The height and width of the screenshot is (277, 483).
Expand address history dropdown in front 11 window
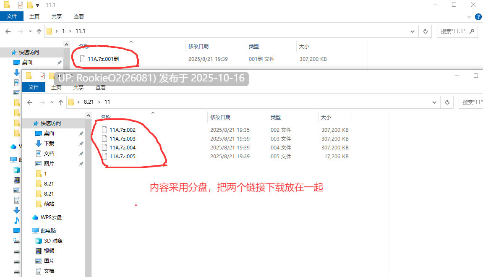click(x=434, y=102)
